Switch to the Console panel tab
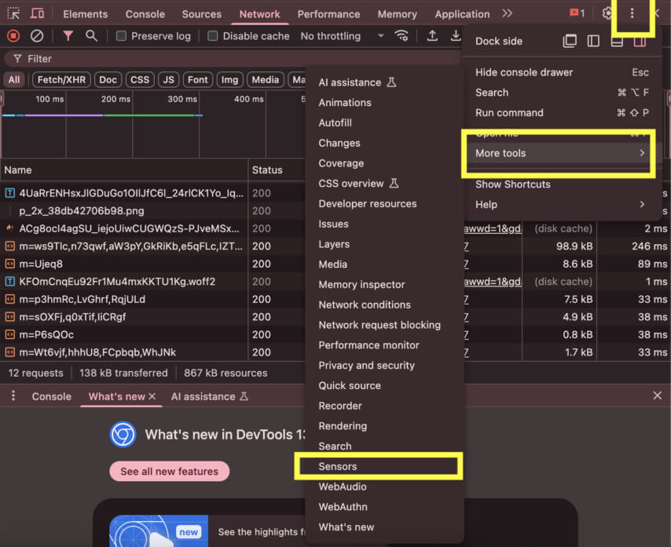Screen dimensions: 671x547 (145, 14)
